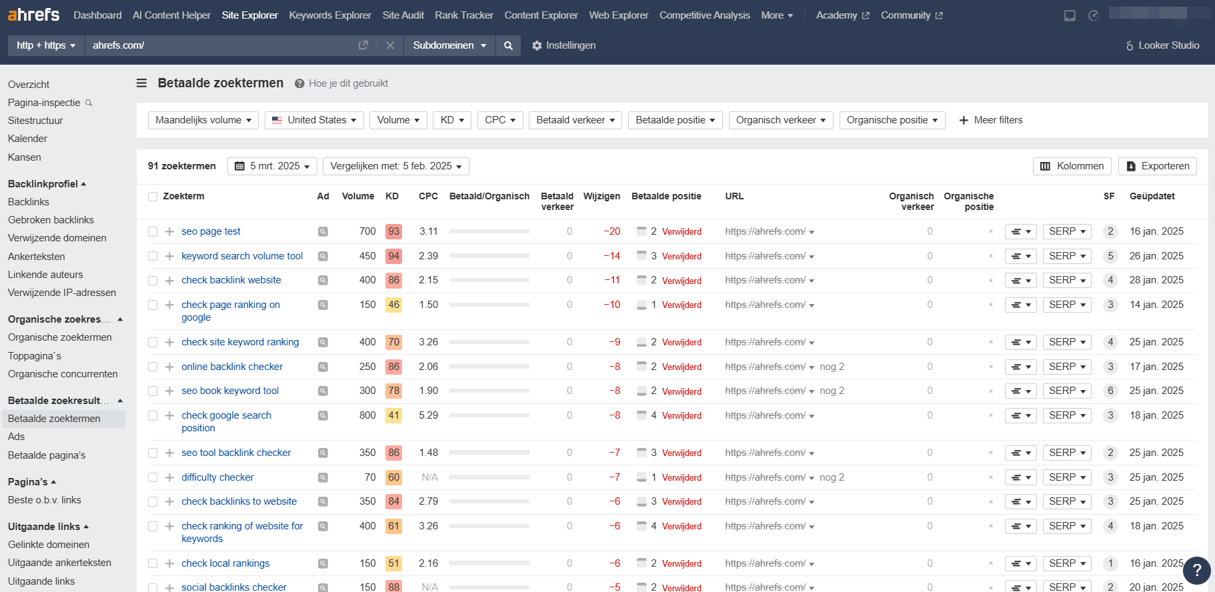Open the http + https protocol dropdown
This screenshot has width=1215, height=592.
(x=46, y=45)
